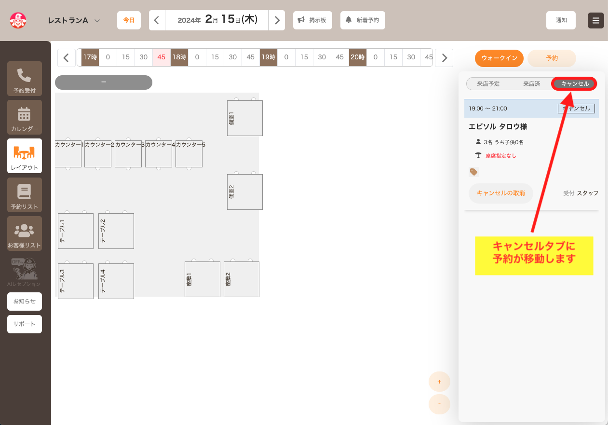The image size is (608, 425).
Task: Select ウォークイン walk-in mode
Action: (499, 58)
